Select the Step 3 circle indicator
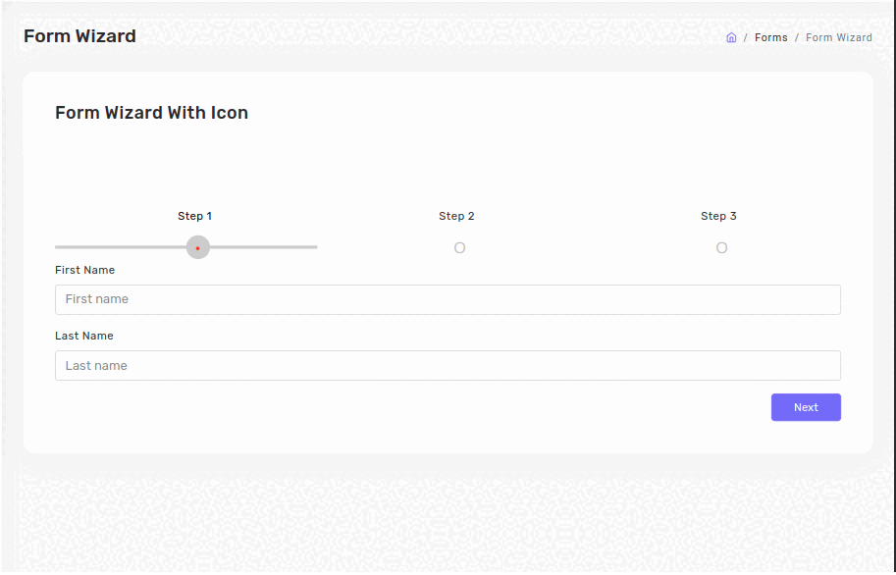This screenshot has height=575, width=896. (721, 248)
